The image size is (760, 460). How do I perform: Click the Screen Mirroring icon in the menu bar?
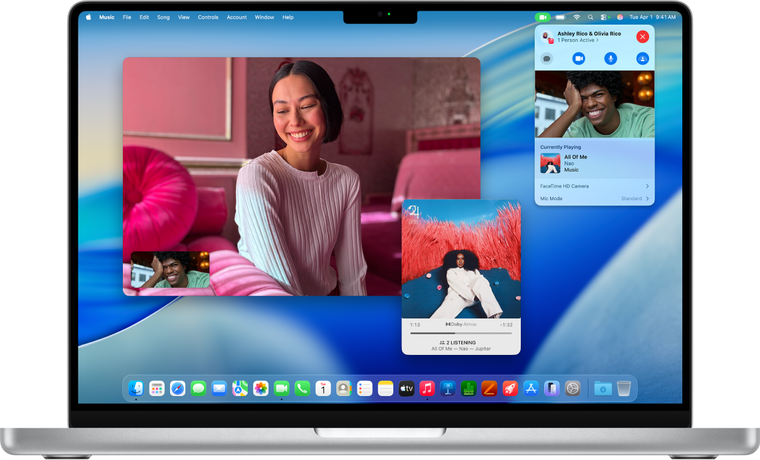coord(603,17)
